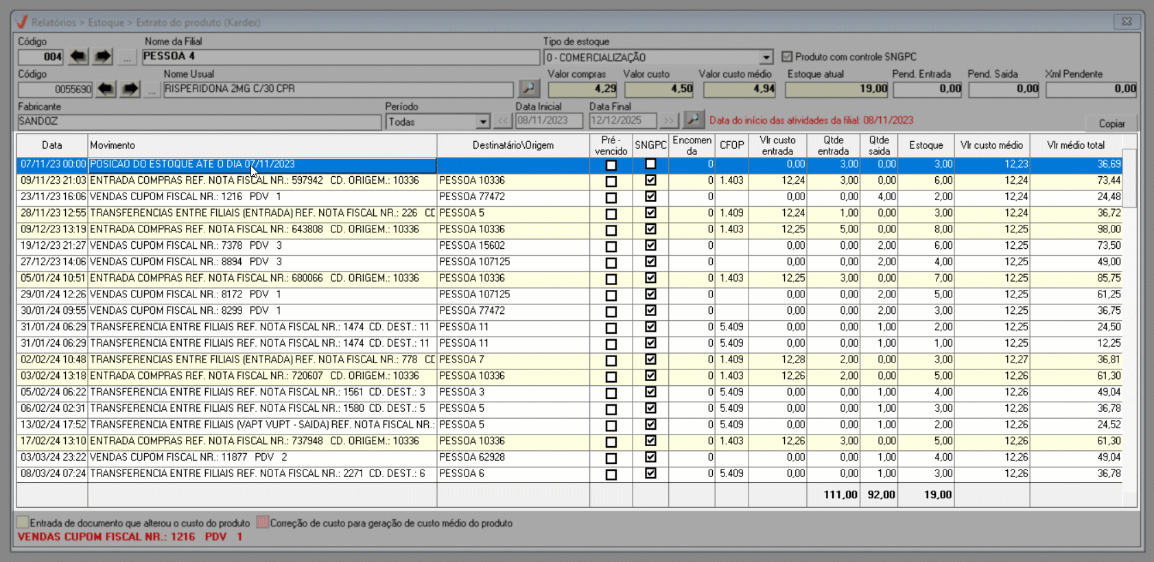The width and height of the screenshot is (1154, 562).
Task: Go to next product after code 0055690
Action: tap(130, 89)
